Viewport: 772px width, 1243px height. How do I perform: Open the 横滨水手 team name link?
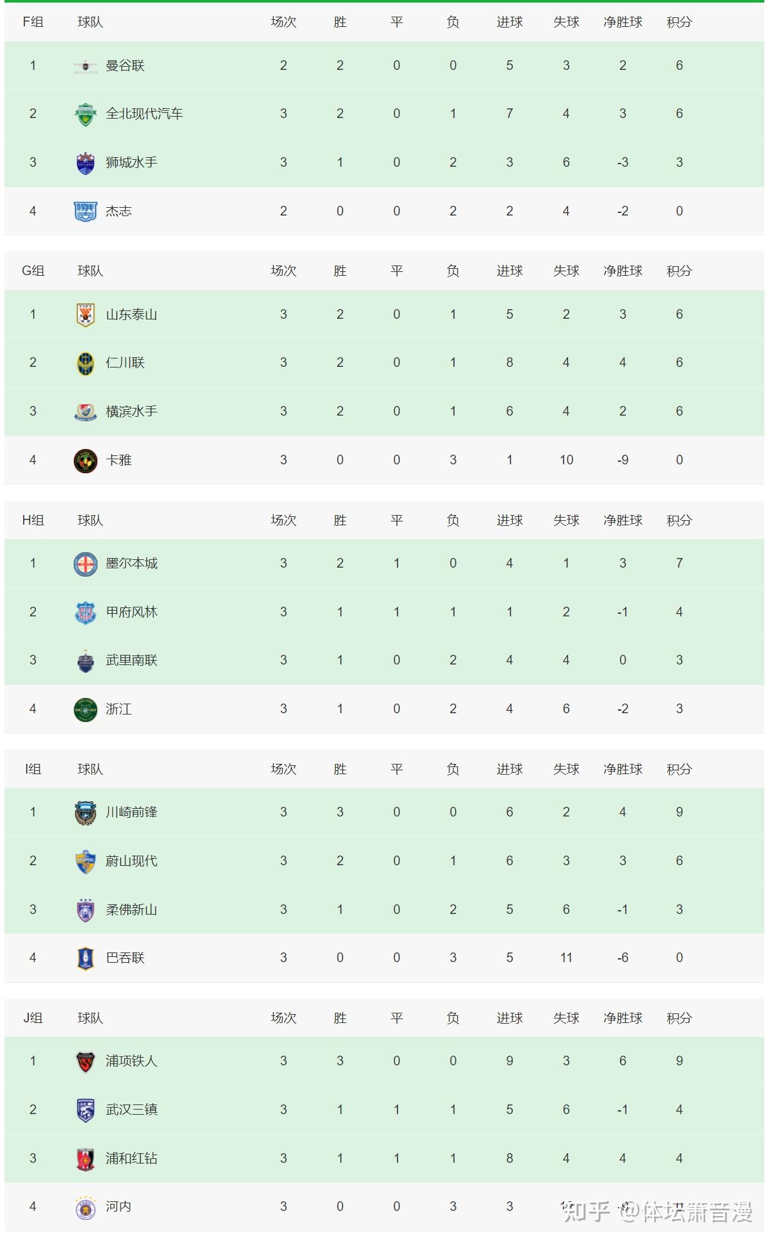tap(131, 412)
